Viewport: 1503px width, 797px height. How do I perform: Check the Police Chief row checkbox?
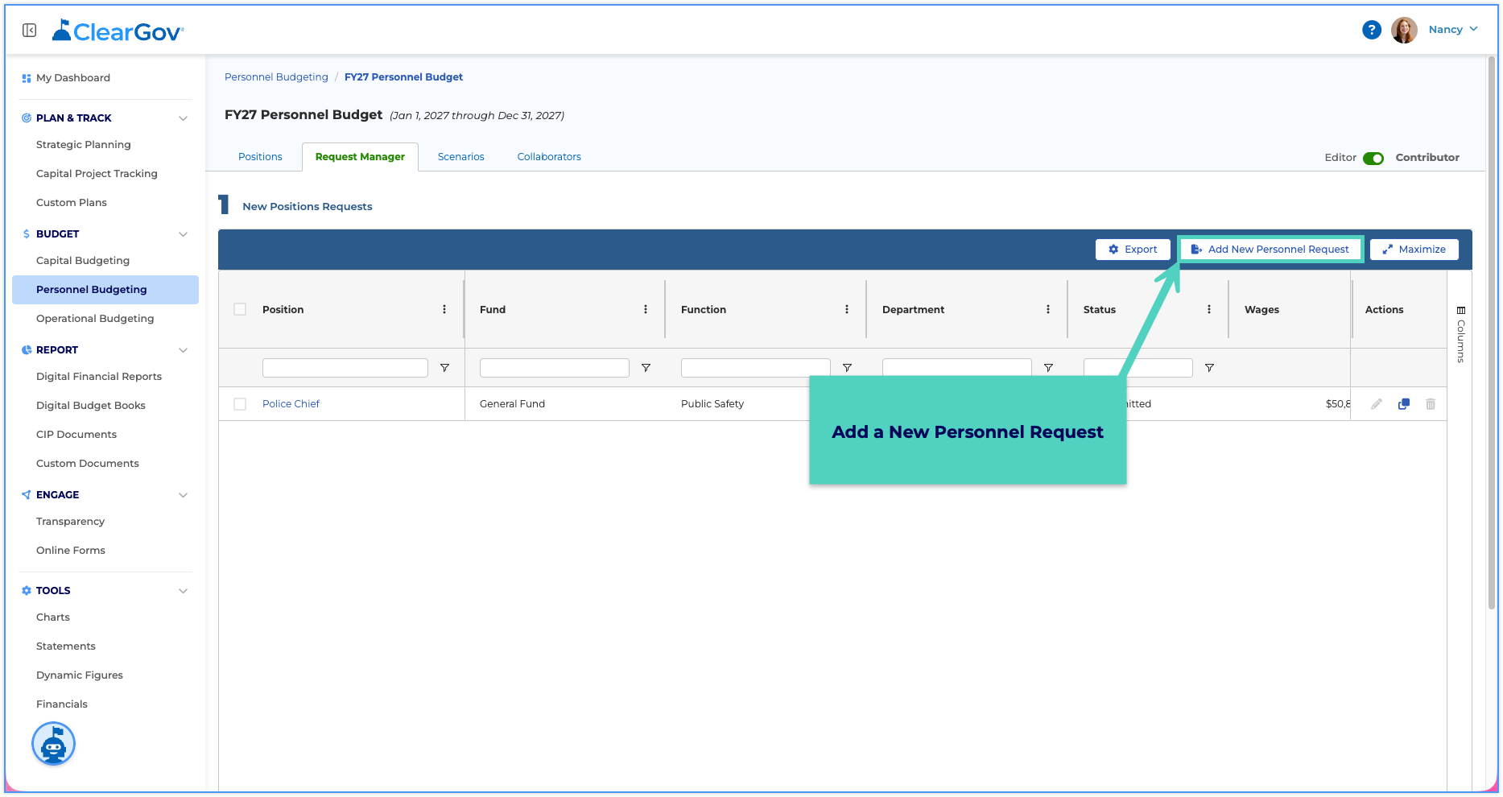click(x=240, y=404)
